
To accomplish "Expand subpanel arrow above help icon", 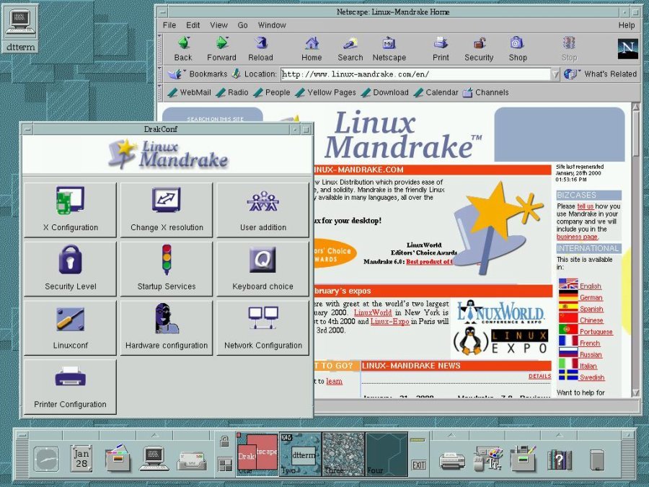I will tap(559, 435).
